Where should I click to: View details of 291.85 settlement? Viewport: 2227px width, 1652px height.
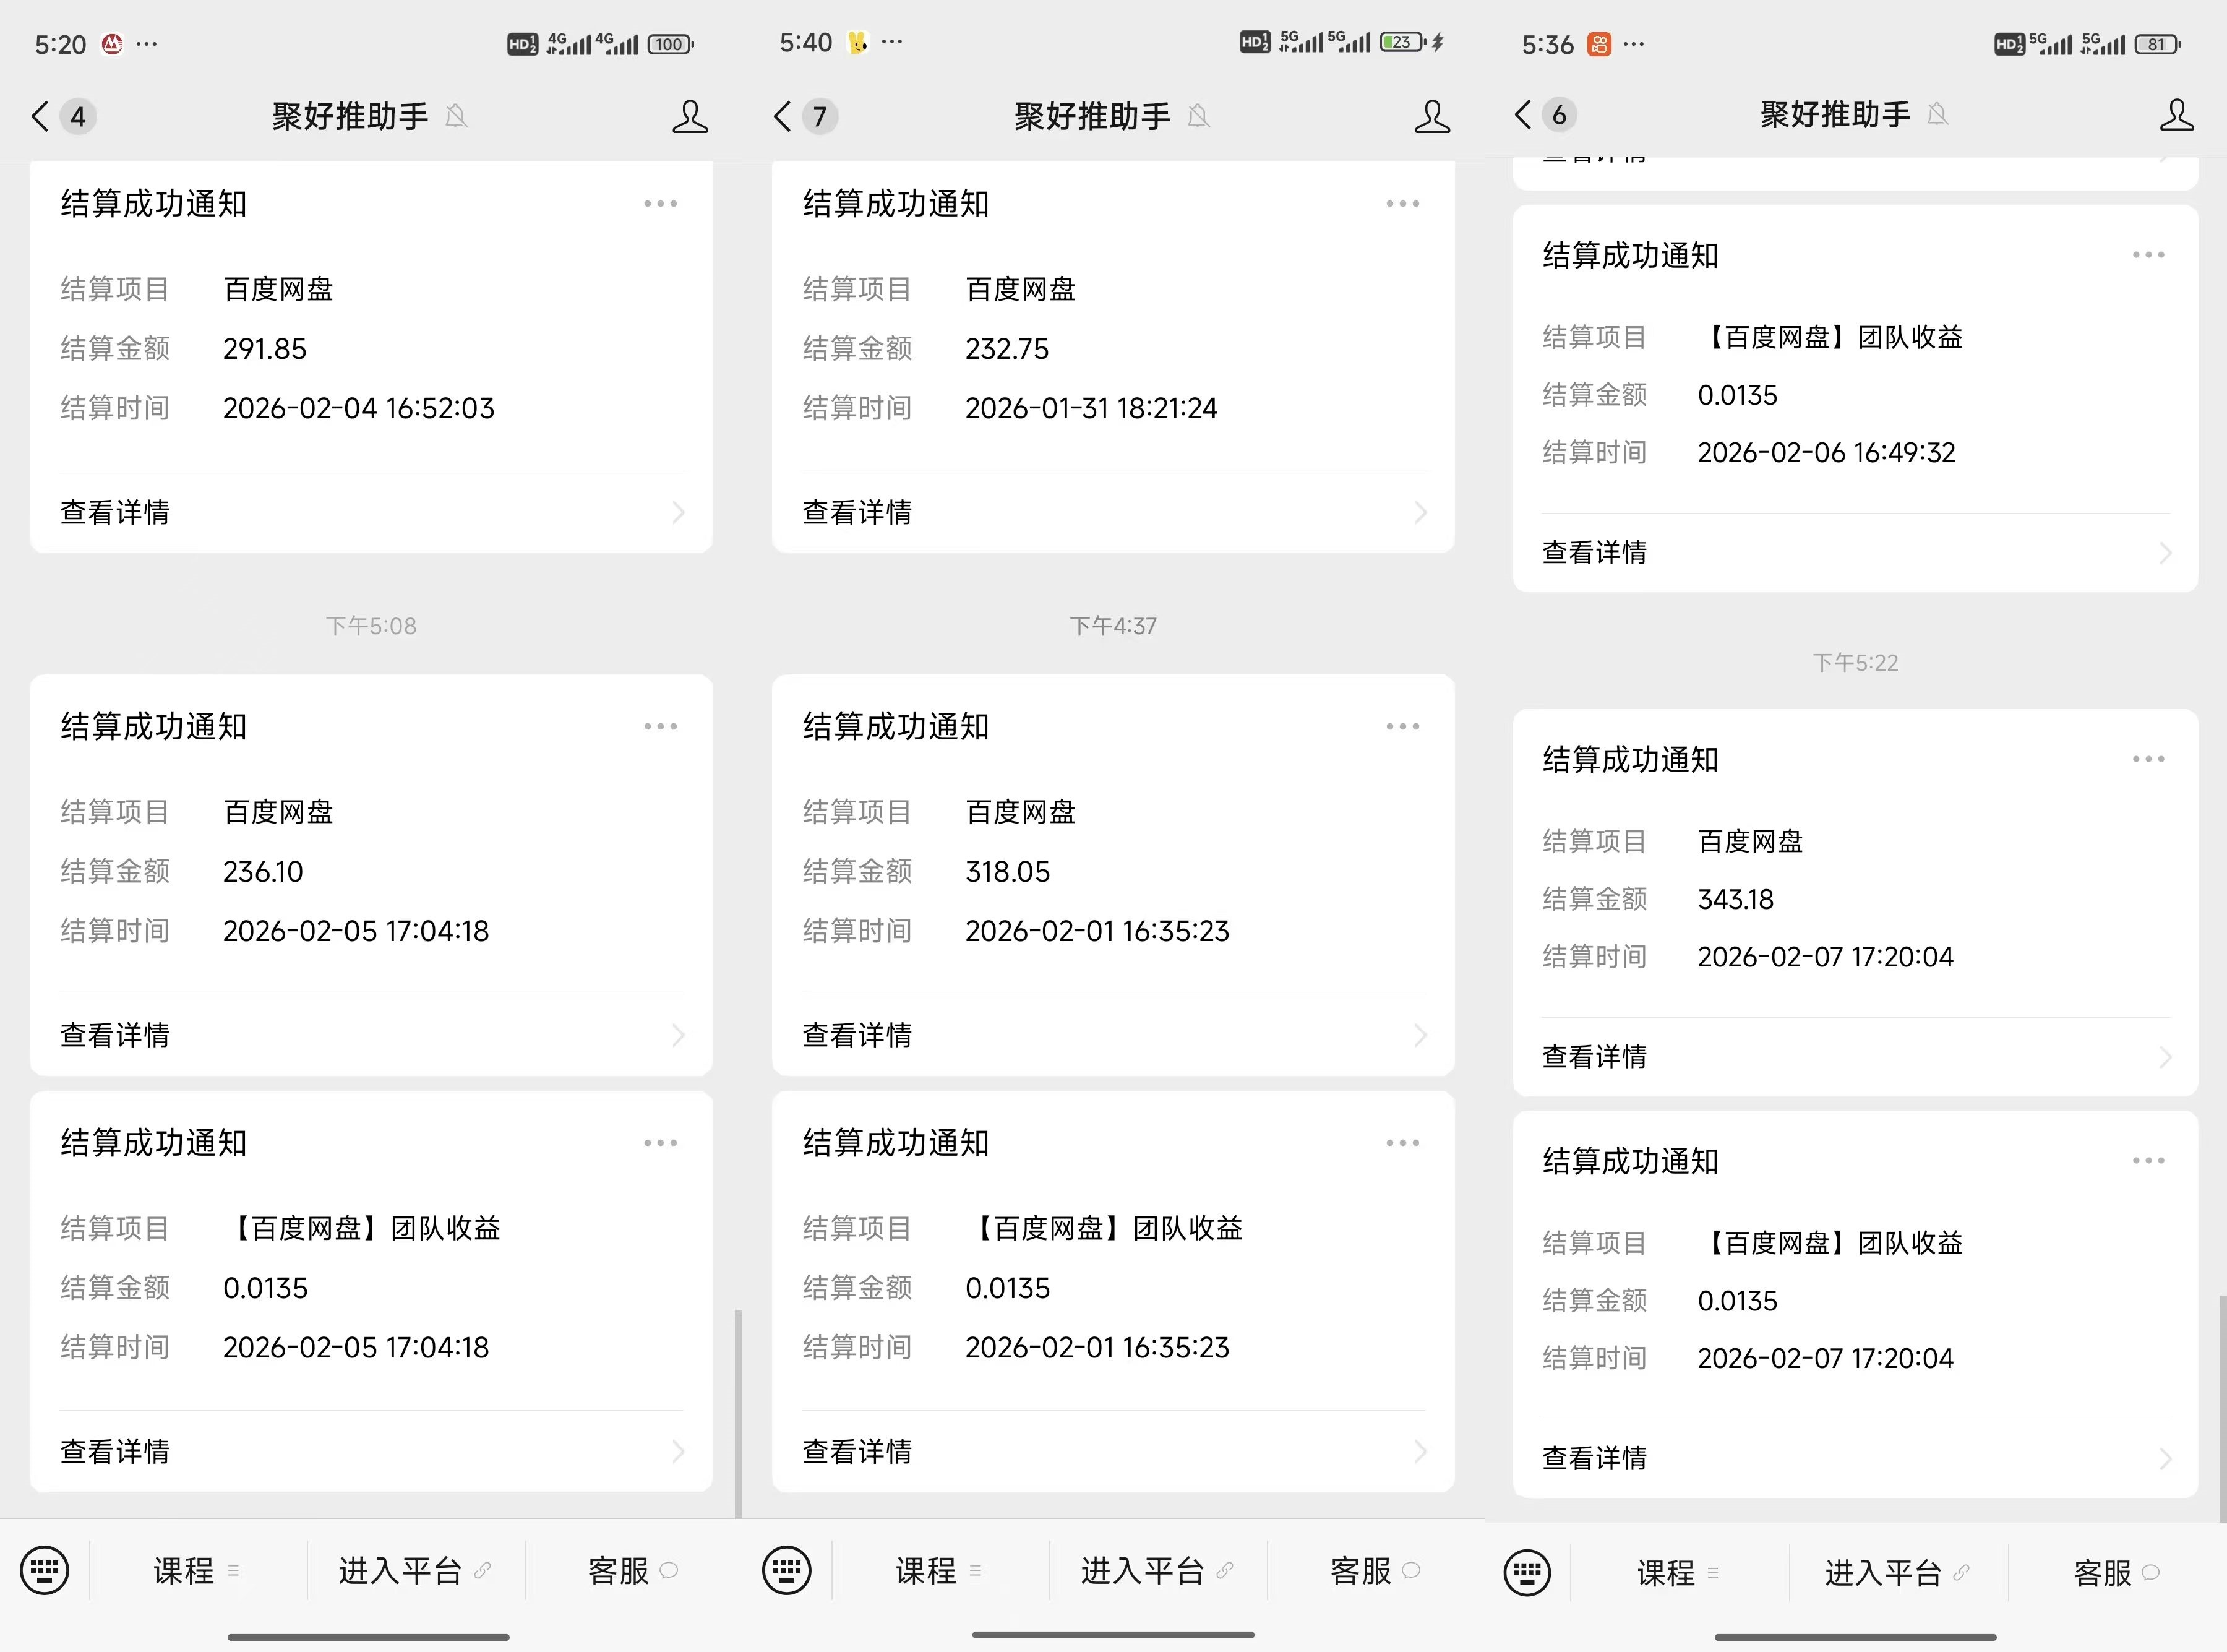372,512
